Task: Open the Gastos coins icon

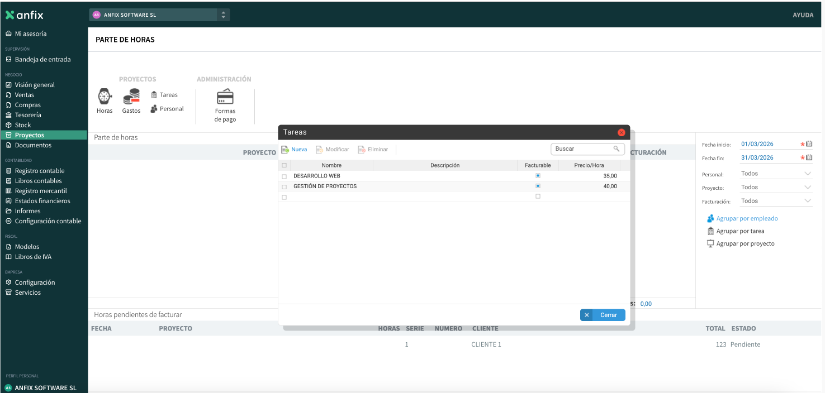Action: 131,97
